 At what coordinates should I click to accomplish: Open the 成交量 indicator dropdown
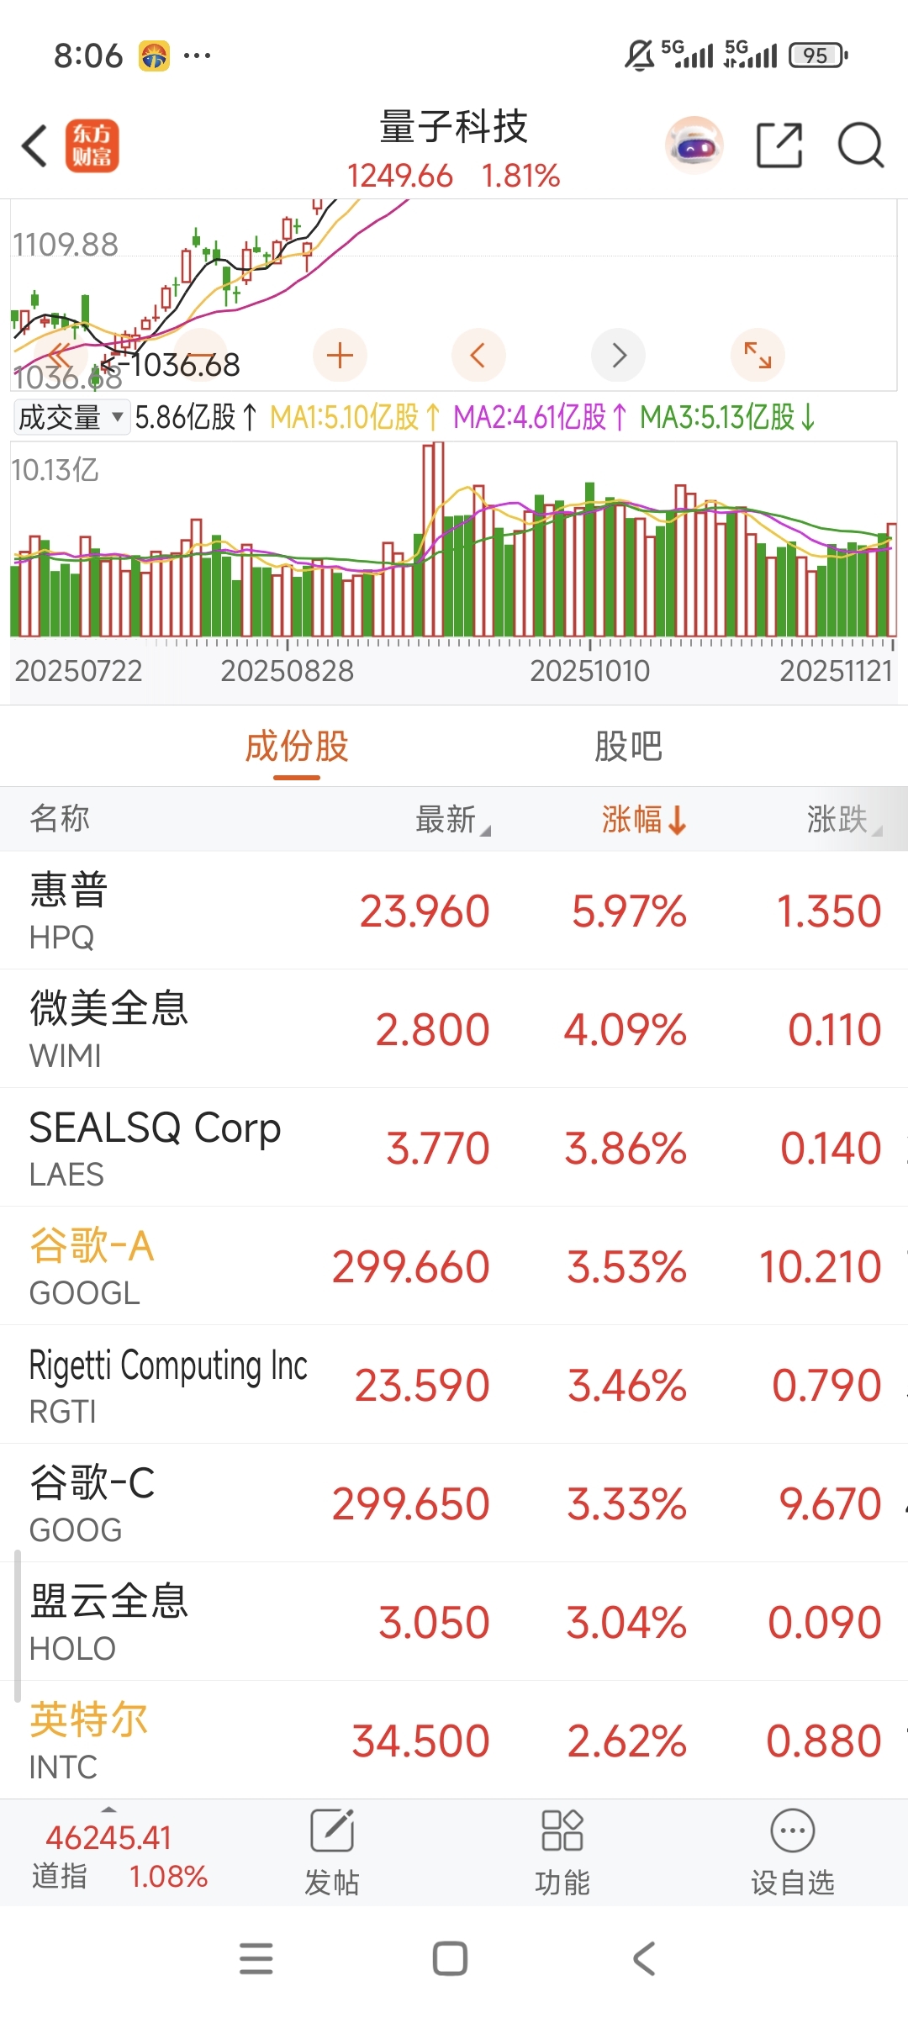[x=71, y=417]
